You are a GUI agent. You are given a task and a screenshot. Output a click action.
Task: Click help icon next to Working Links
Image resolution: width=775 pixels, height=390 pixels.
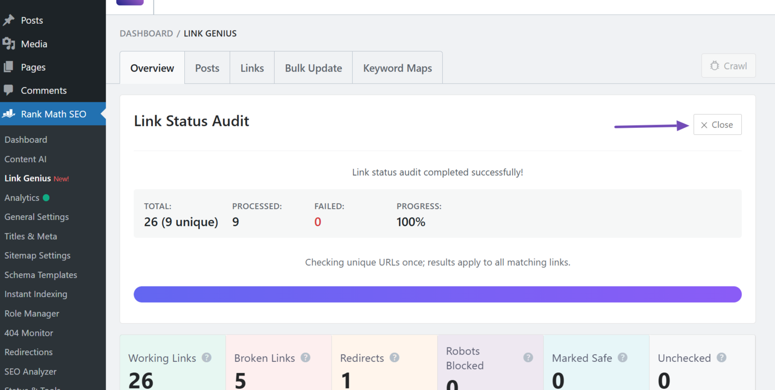[206, 357]
